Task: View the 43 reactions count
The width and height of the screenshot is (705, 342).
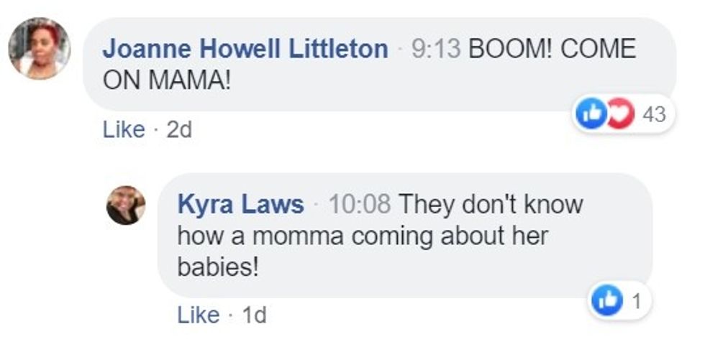Action: pos(654,114)
